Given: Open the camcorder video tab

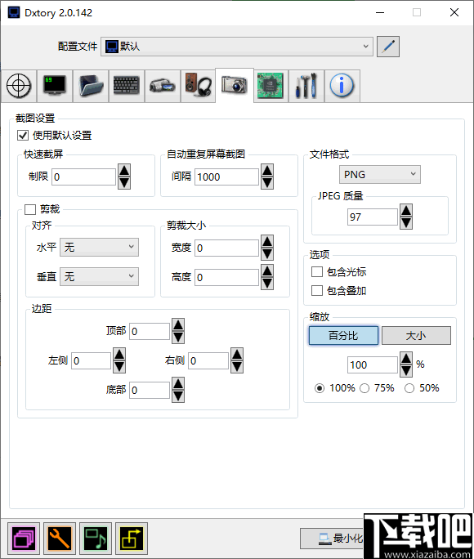Looking at the screenshot, I should pyautogui.click(x=163, y=86).
